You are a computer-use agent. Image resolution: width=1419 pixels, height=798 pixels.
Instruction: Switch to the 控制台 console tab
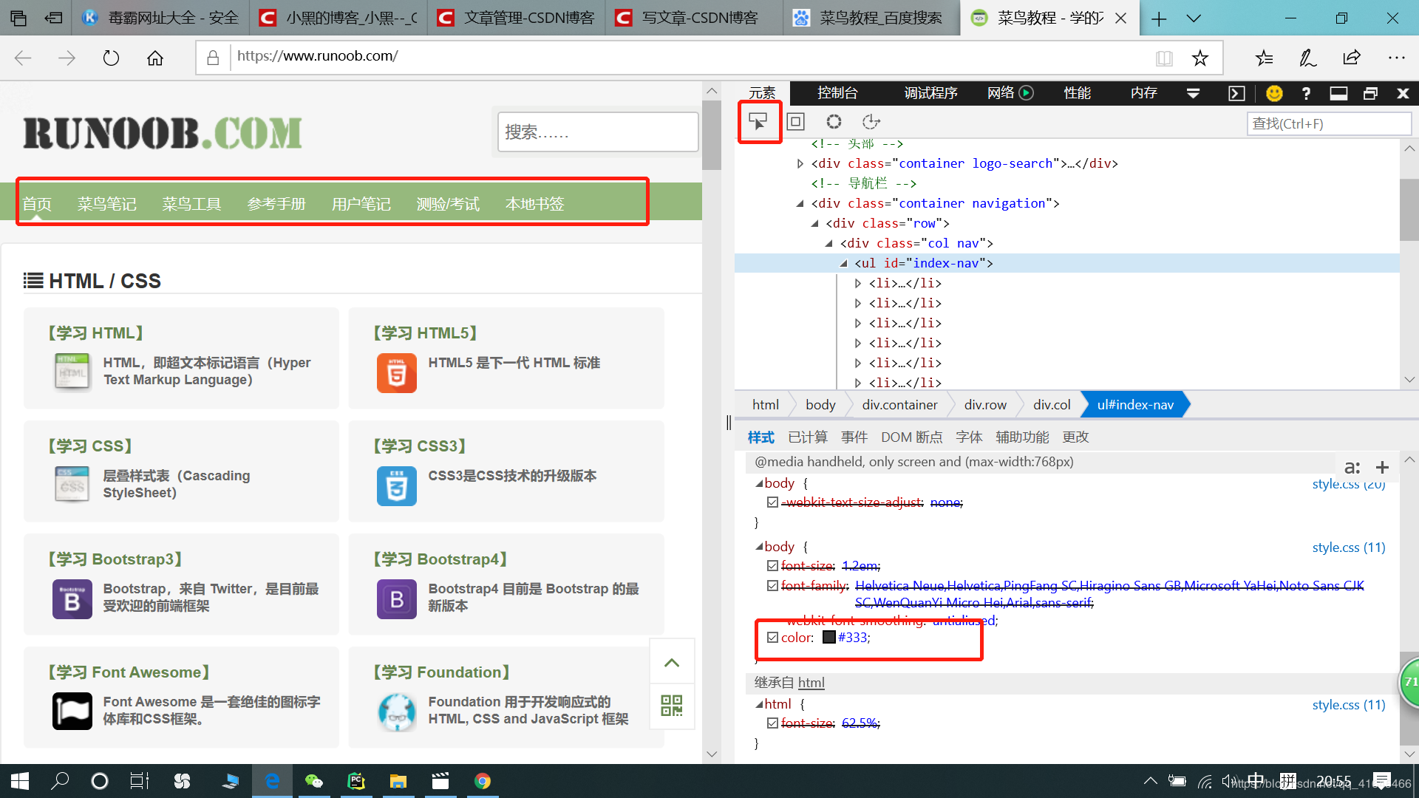[x=837, y=93]
